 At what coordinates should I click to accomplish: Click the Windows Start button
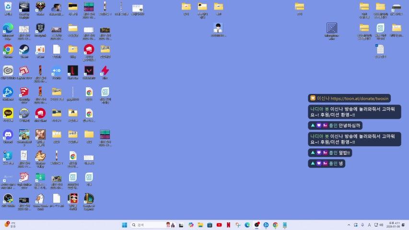click(125, 225)
